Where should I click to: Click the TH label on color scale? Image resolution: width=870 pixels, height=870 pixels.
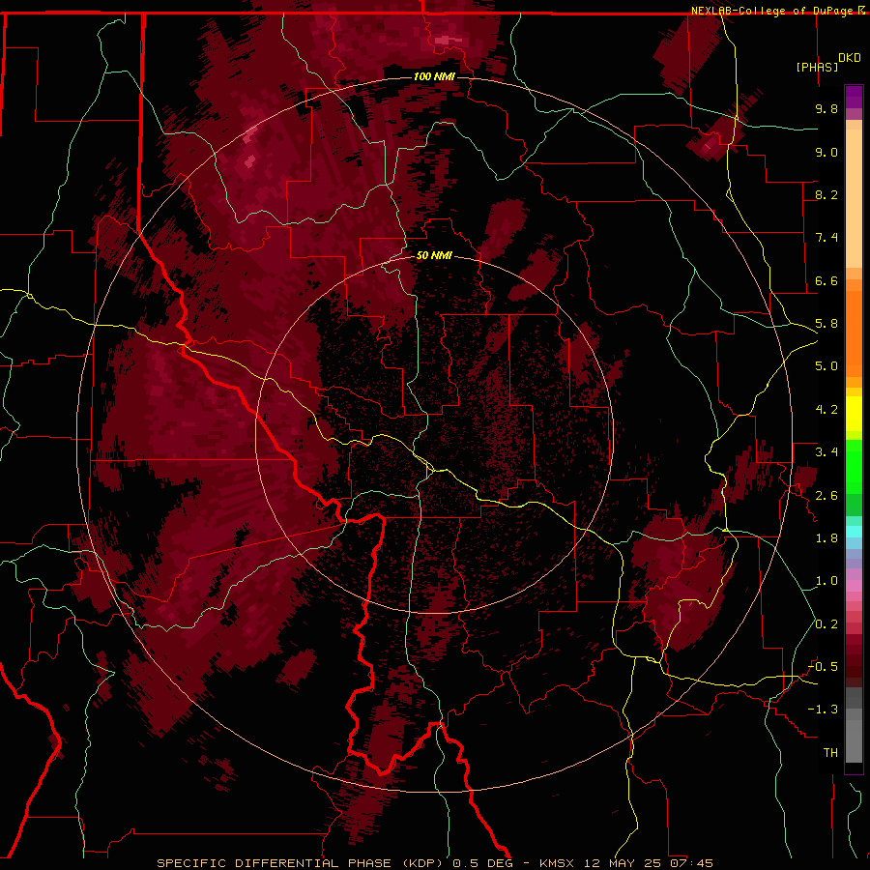(x=830, y=753)
